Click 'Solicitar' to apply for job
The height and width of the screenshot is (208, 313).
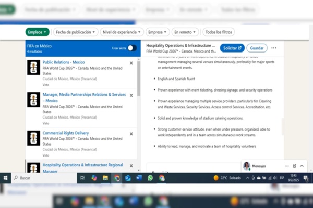point(232,48)
